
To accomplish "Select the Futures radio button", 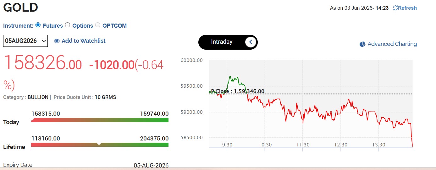I will click(x=38, y=25).
